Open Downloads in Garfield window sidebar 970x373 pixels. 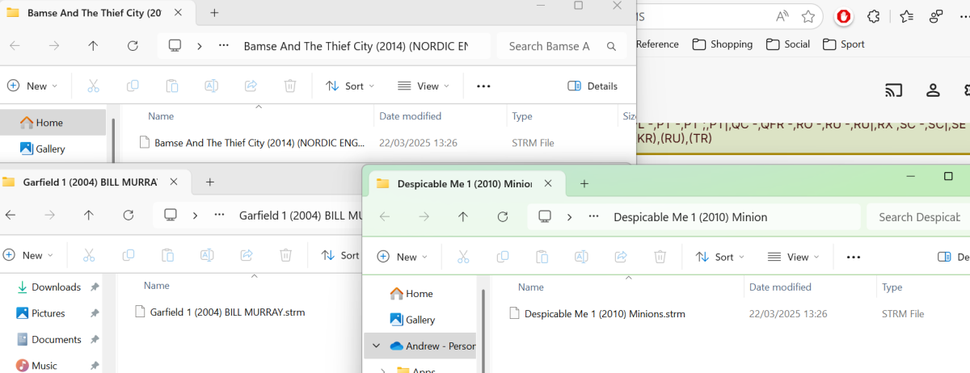[x=55, y=287]
